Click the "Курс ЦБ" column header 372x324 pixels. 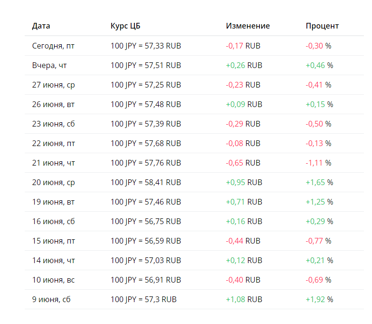125,26
